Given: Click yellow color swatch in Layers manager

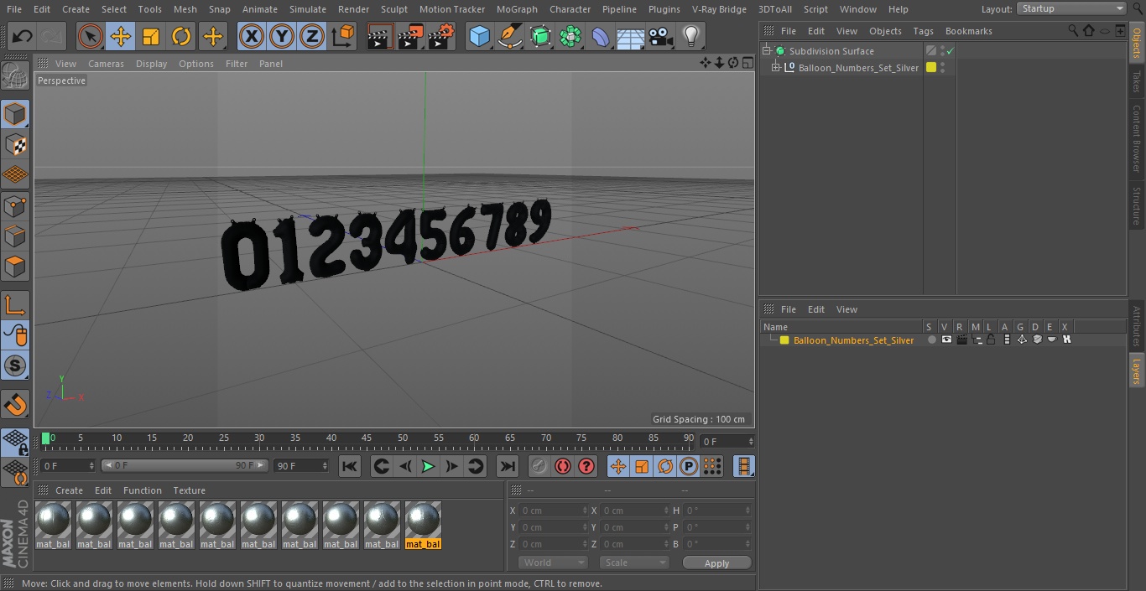Looking at the screenshot, I should 784,340.
